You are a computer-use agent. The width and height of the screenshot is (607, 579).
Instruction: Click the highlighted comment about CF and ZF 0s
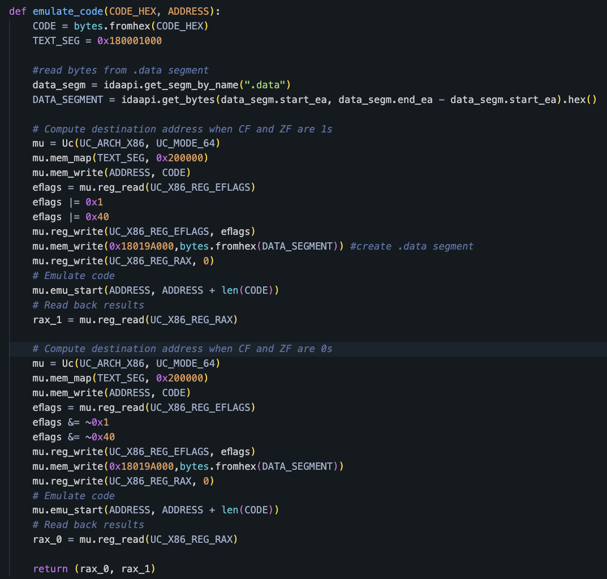pyautogui.click(x=183, y=349)
